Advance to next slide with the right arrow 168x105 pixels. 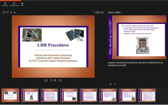[60, 80]
